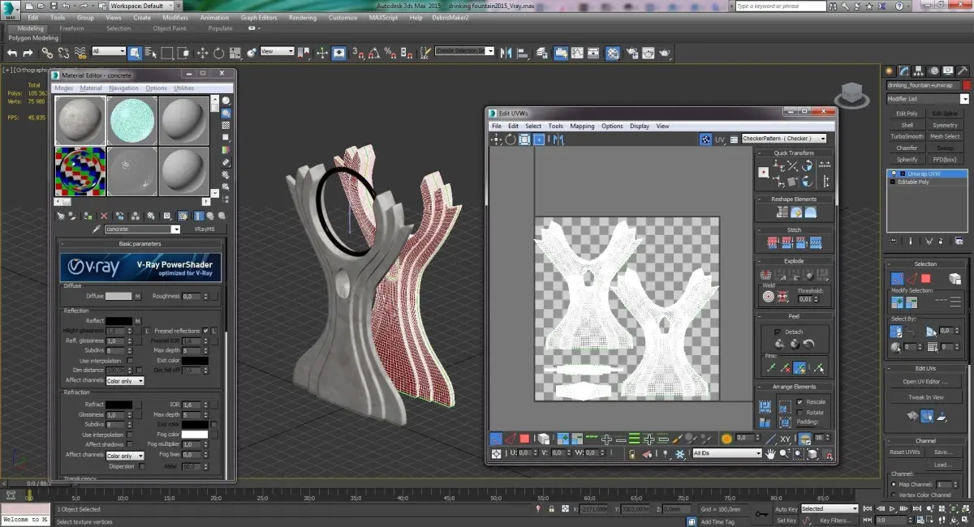Image resolution: width=974 pixels, height=527 pixels.
Task: Open the 3ds Max application menu logo
Action: point(11,11)
